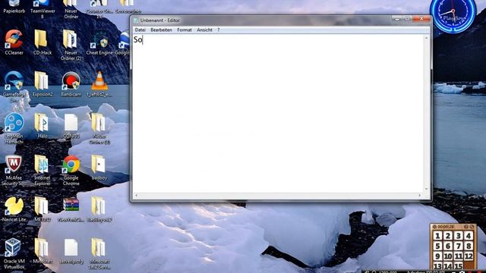Viewport: 486px width, 273px height.
Task: Click tile 15 in the number puzzle
Action: click(x=459, y=266)
